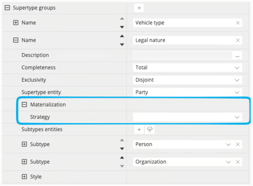Expand the Style section
This screenshot has width=253, height=186.
[x=24, y=177]
